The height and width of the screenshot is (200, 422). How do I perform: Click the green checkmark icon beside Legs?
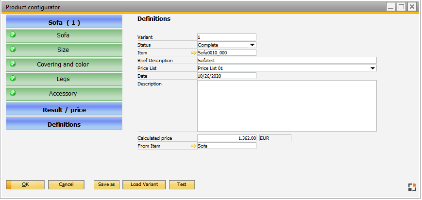click(x=13, y=79)
